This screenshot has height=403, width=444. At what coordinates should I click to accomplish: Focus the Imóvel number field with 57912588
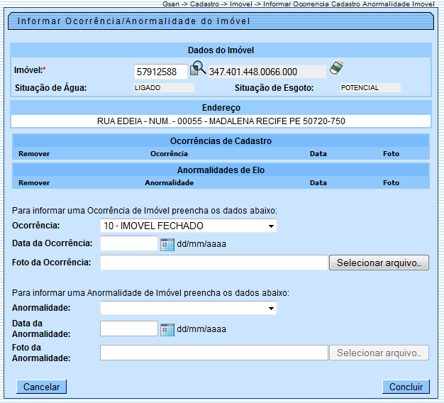click(160, 72)
